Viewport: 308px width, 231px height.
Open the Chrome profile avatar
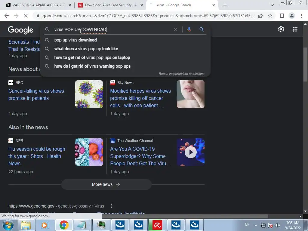click(x=292, y=16)
